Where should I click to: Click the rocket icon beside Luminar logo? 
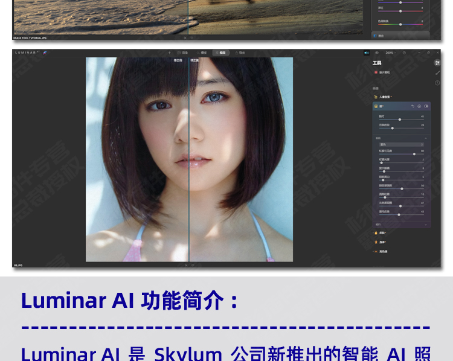[45, 53]
